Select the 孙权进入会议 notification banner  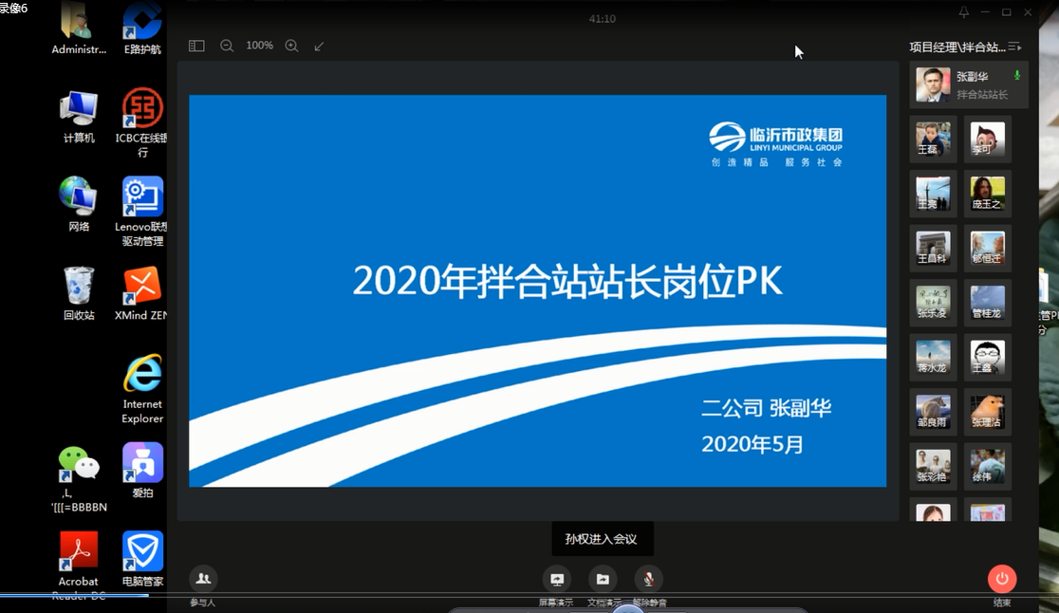(602, 538)
